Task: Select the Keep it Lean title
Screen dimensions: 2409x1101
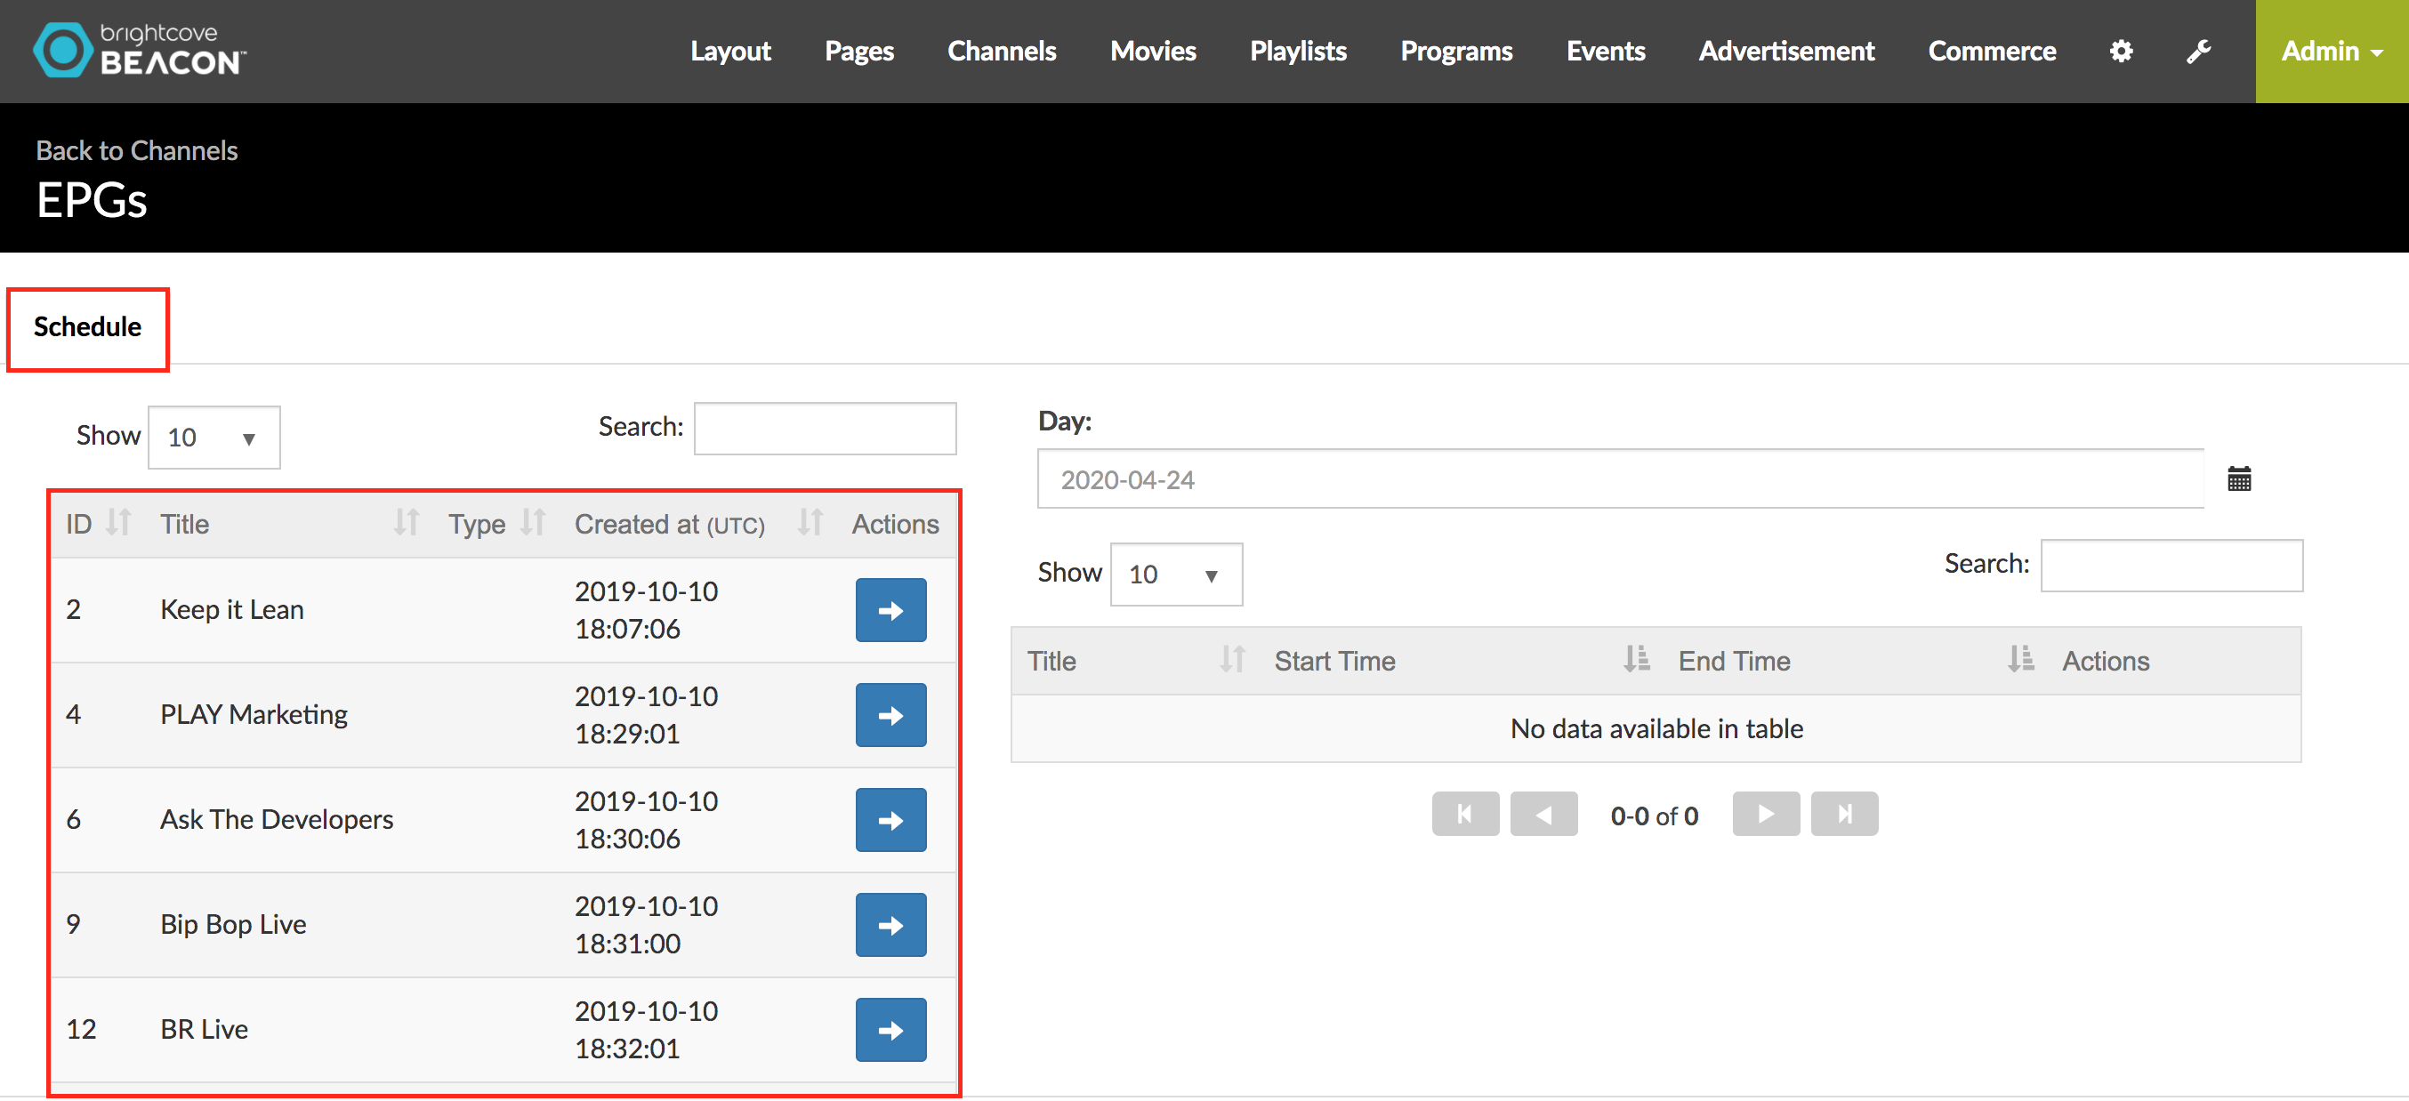Action: pos(232,609)
